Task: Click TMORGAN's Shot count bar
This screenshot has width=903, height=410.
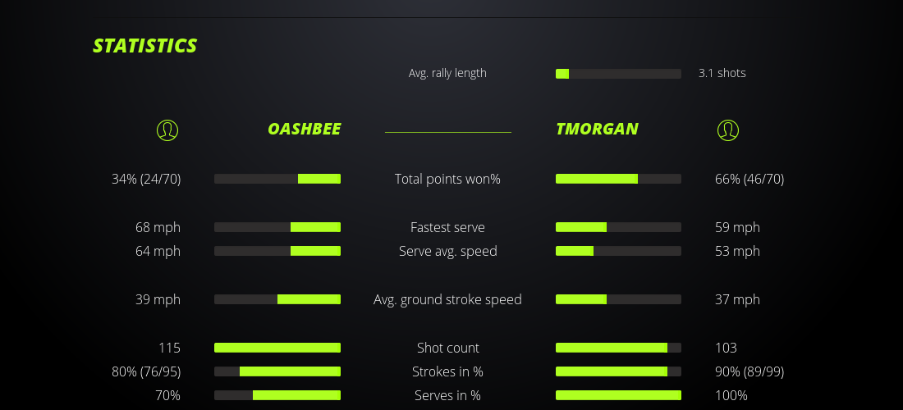Action: (618, 348)
